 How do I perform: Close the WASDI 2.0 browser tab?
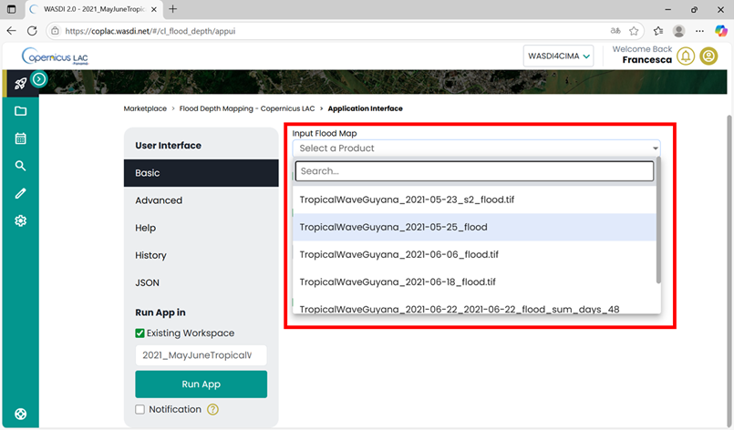(x=154, y=9)
